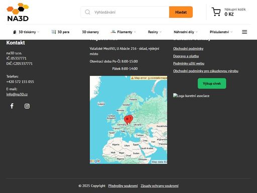Click the Loga karetní asociace image

pyautogui.click(x=191, y=95)
